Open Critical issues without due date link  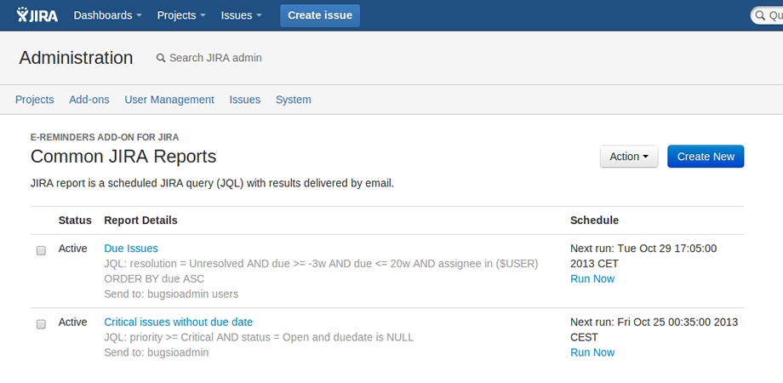click(178, 322)
